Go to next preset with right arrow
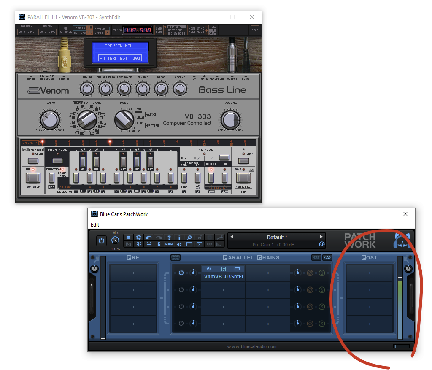Image resolution: width=432 pixels, height=370 pixels. (321, 237)
